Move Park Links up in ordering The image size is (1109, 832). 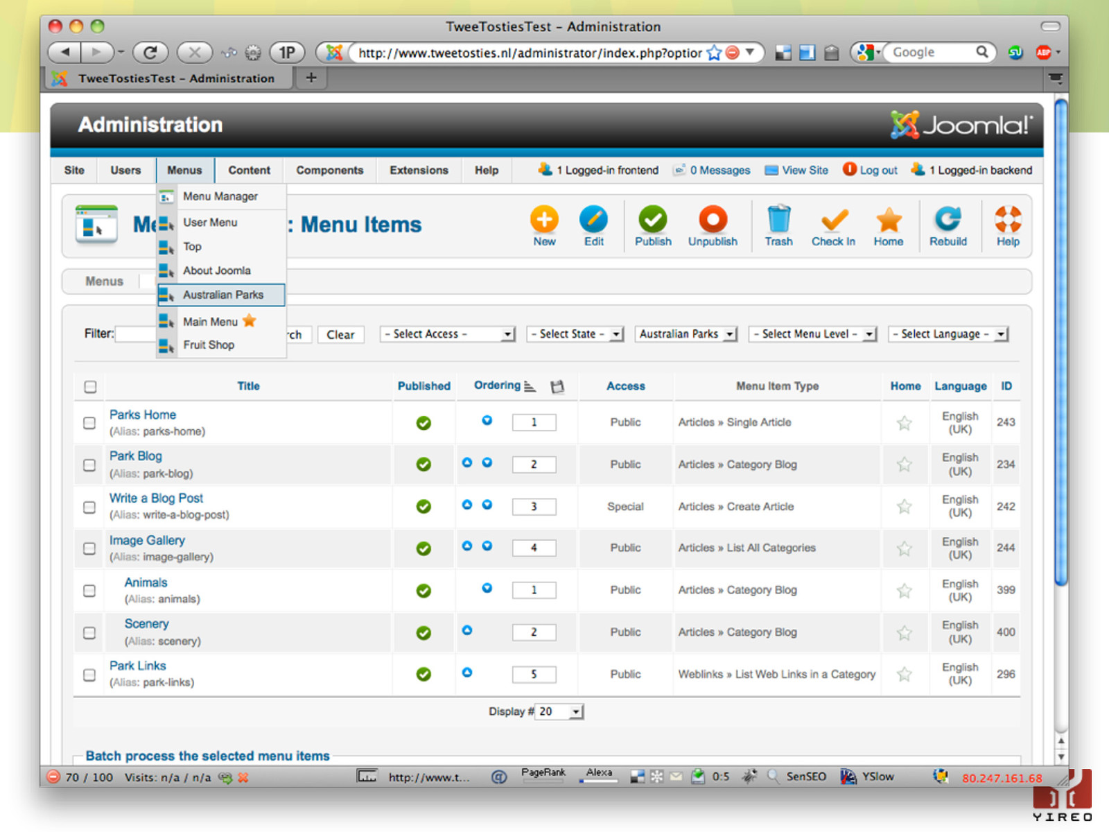(x=467, y=673)
